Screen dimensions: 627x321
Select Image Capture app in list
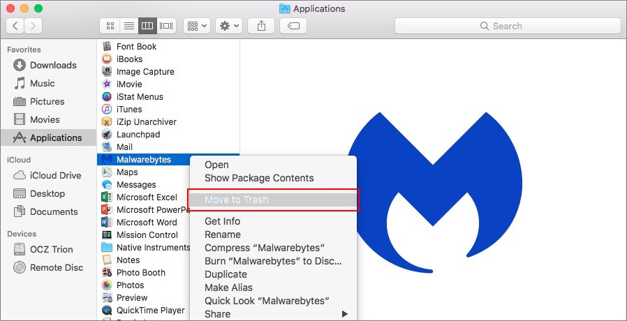coord(168,72)
